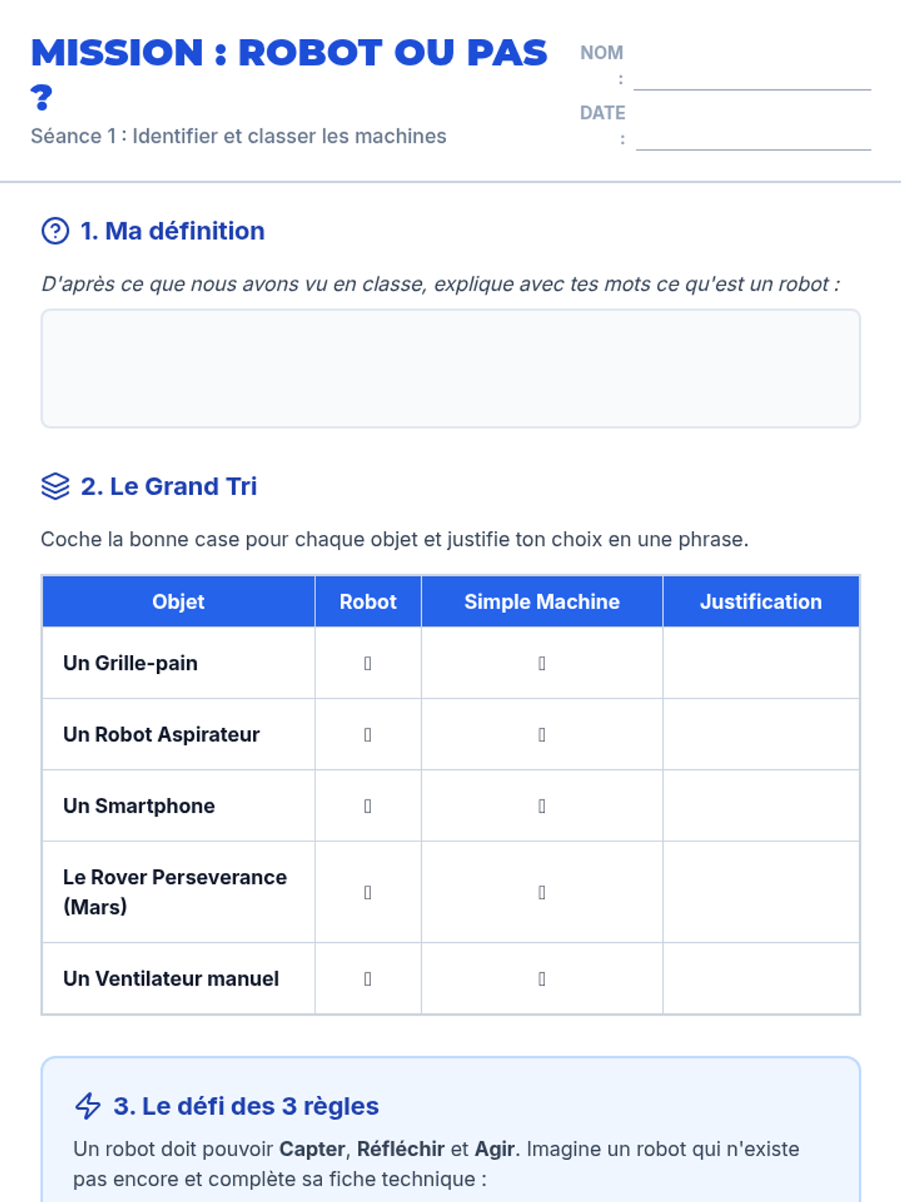Select the Justification column header

761,602
